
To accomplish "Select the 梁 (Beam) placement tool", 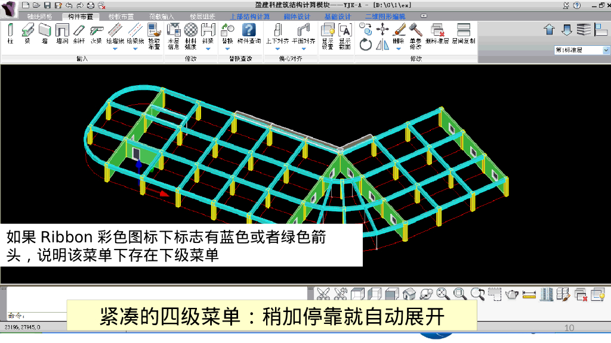I will click(28, 33).
